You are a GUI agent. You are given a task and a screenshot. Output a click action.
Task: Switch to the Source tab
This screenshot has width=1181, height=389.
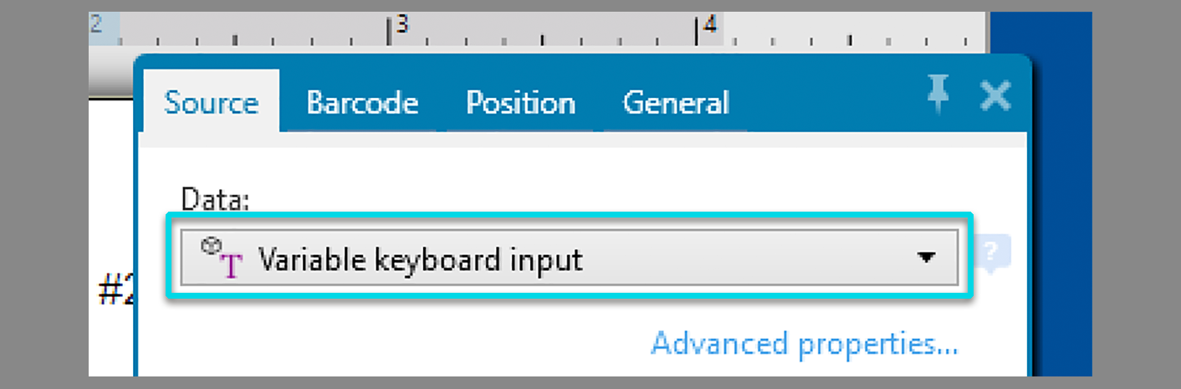point(211,103)
